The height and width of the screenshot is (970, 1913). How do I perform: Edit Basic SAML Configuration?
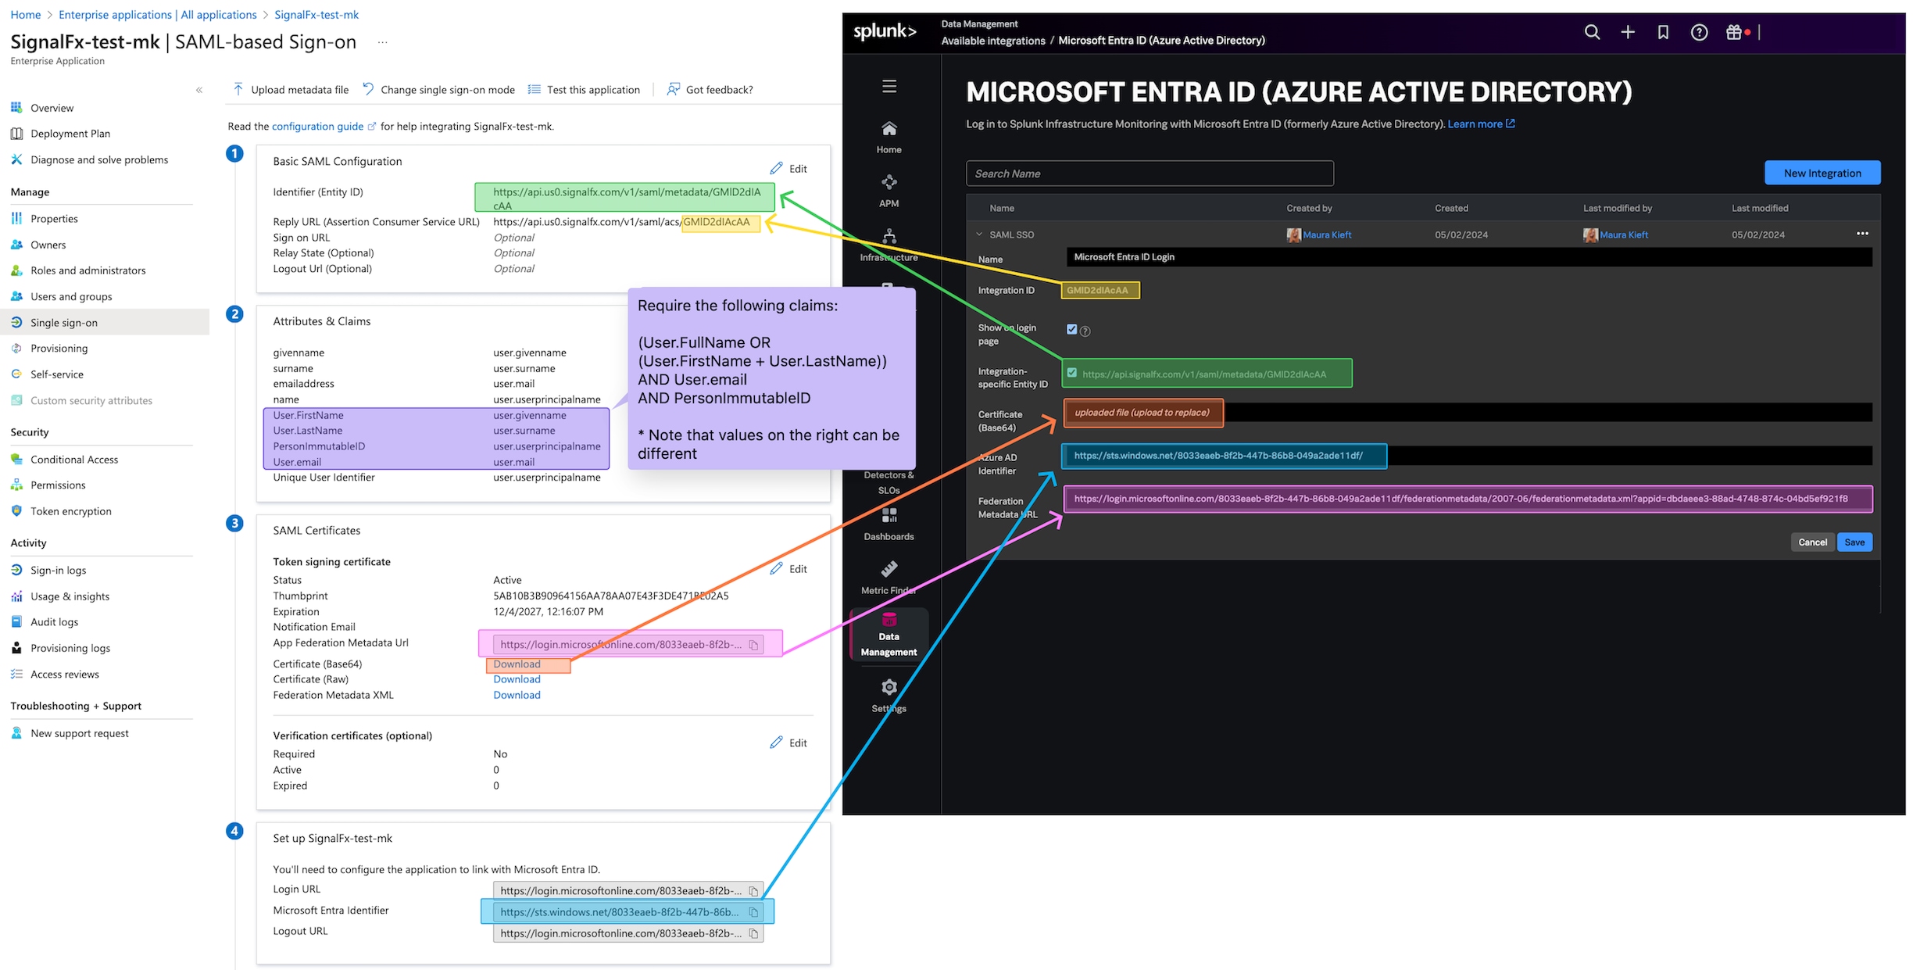tap(788, 168)
